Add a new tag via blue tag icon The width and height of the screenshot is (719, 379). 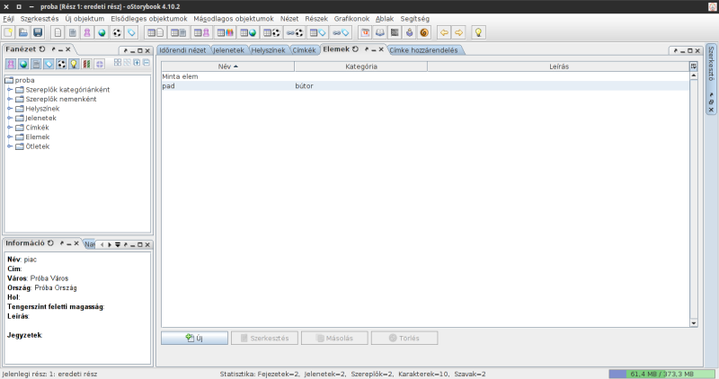(131, 32)
